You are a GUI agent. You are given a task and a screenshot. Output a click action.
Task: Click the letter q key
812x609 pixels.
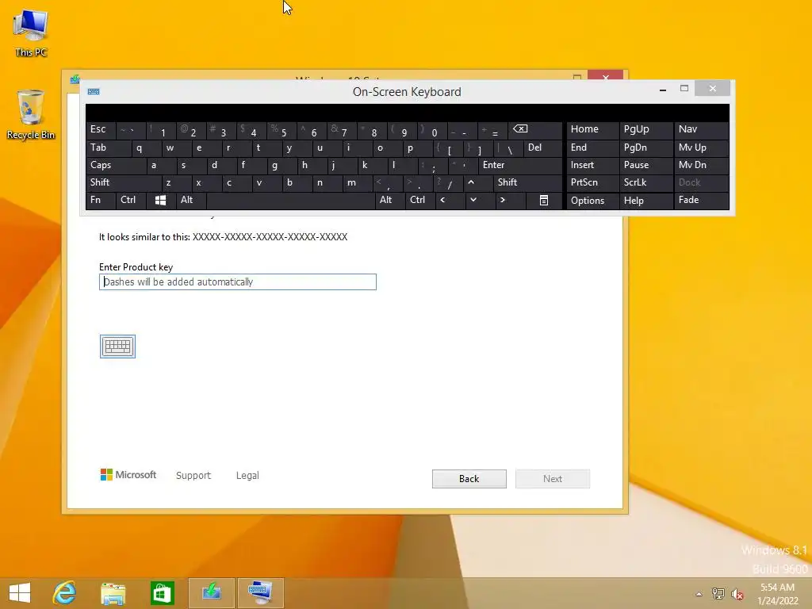(147, 147)
